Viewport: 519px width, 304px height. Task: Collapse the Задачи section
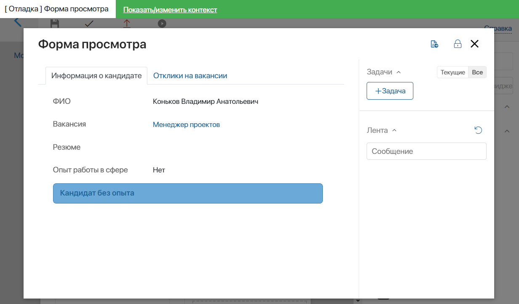tap(399, 72)
